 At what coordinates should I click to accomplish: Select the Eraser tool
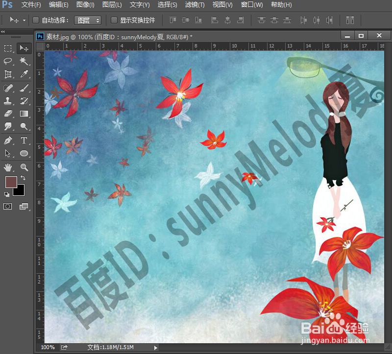click(8, 114)
